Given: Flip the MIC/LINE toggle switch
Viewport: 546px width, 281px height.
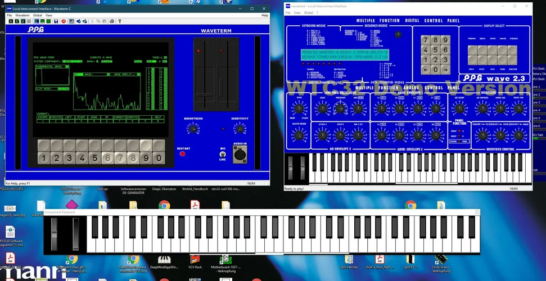Looking at the screenshot, I should [x=222, y=154].
